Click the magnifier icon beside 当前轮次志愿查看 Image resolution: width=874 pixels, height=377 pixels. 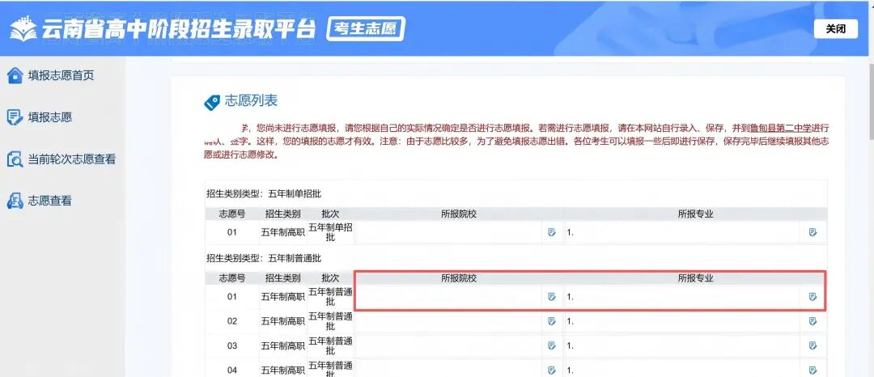click(15, 159)
